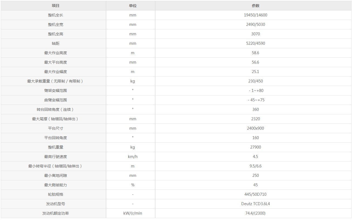Click the value 19450/14600

[255, 15]
